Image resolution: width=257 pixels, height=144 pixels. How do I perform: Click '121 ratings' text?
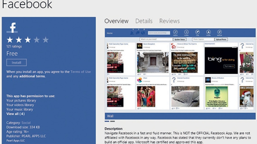tap(14, 46)
